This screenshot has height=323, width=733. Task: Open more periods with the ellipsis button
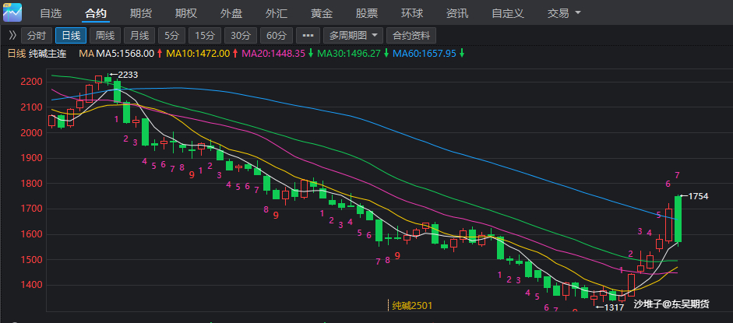coord(308,36)
